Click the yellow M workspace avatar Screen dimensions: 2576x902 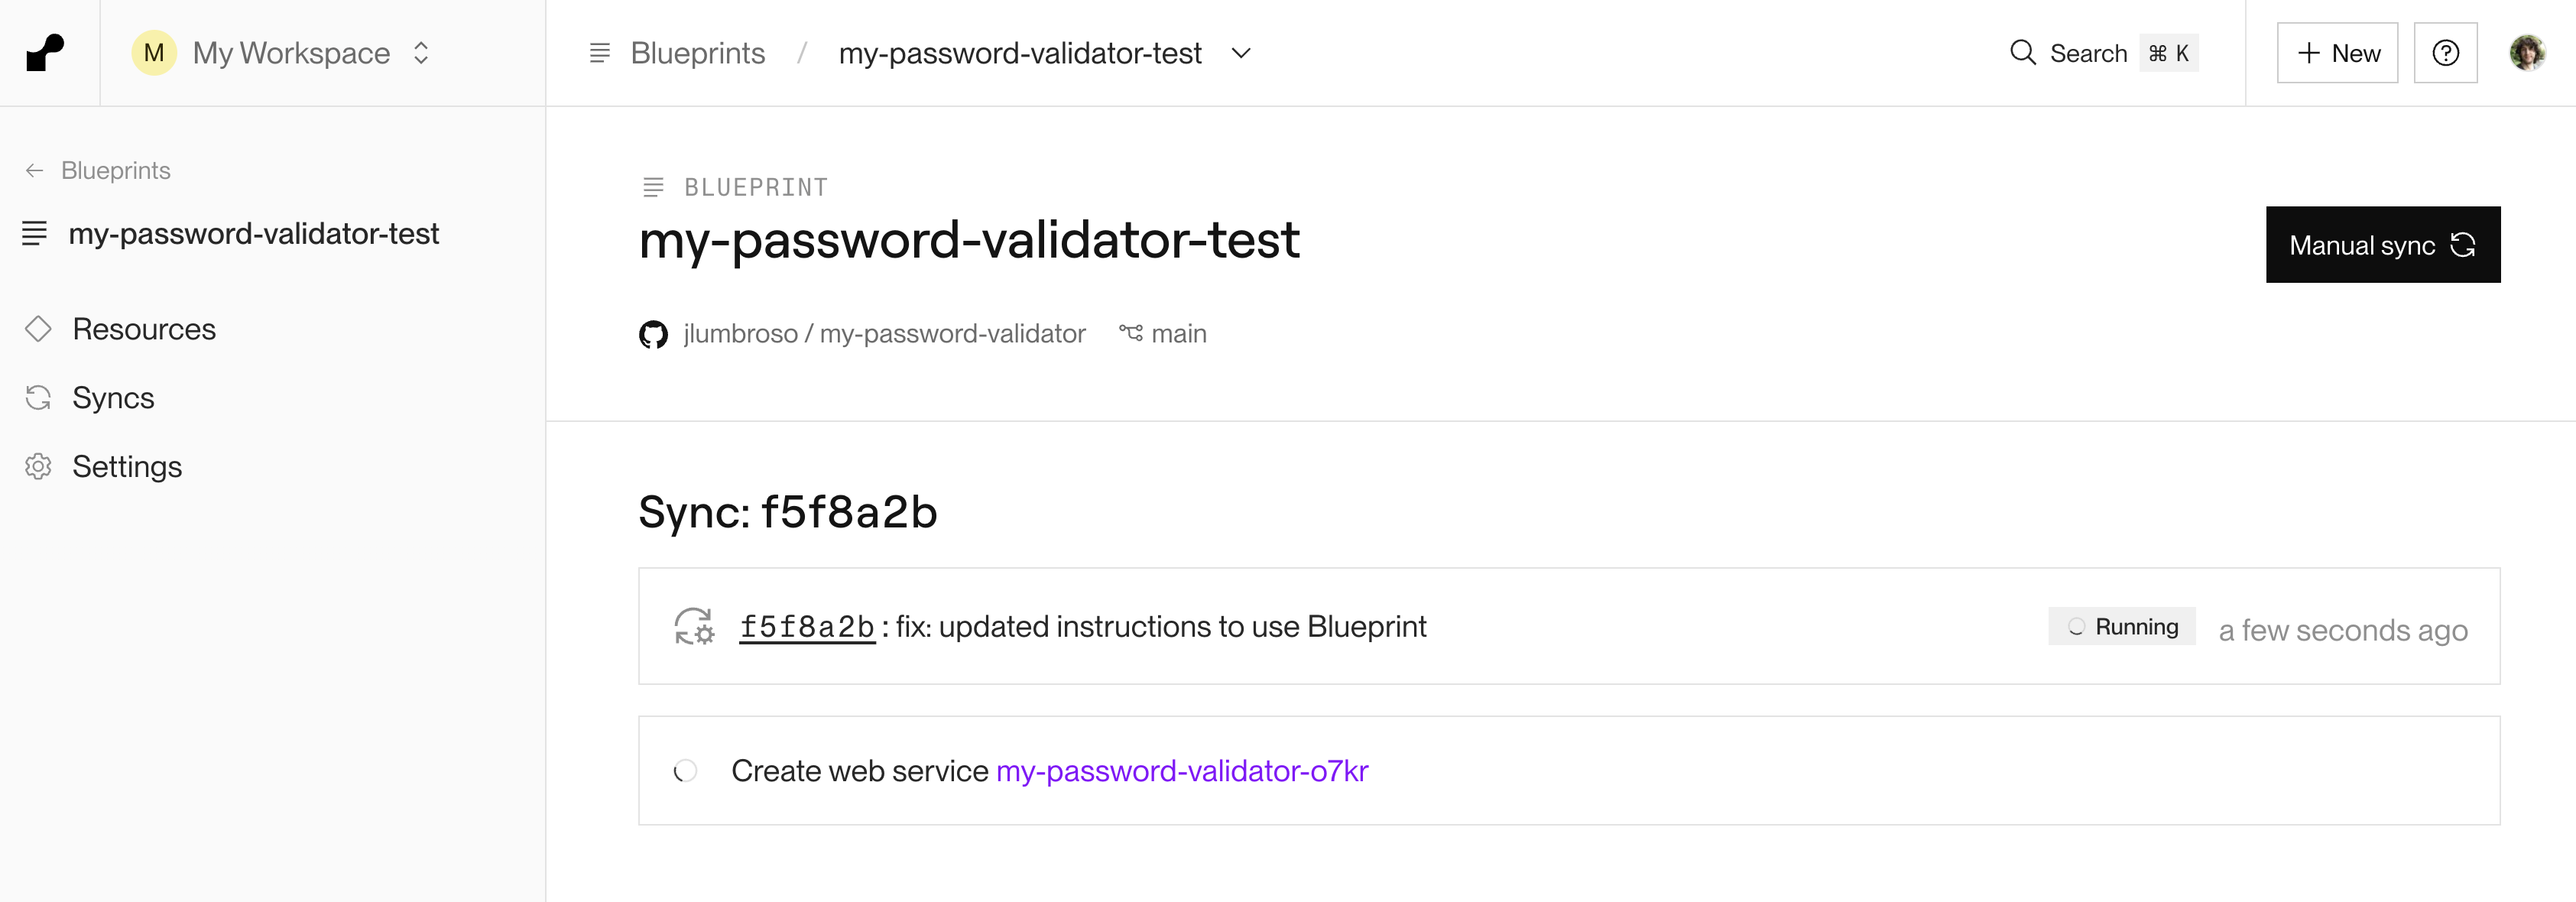(154, 53)
